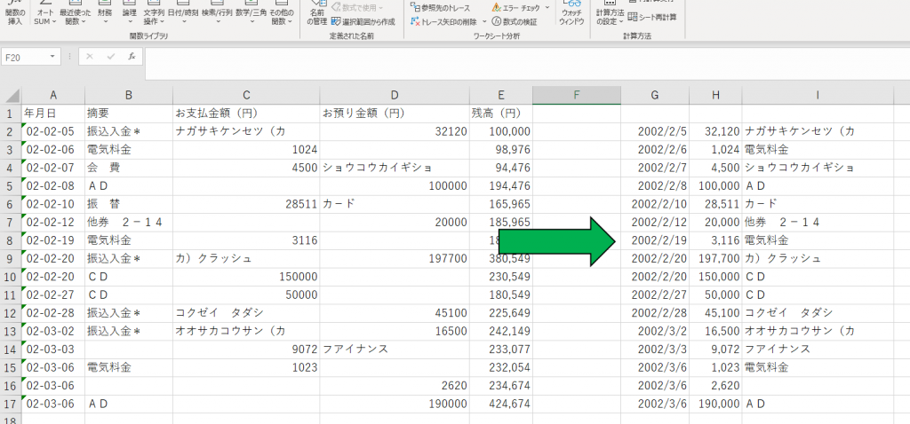The image size is (910, 424).
Task: Select cell E2 containing 100,000
Action: [501, 131]
